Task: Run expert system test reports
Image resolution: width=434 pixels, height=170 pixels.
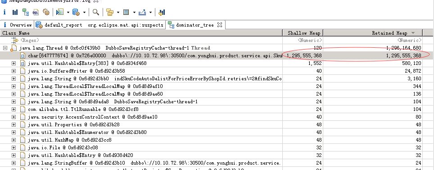Action: (59, 12)
